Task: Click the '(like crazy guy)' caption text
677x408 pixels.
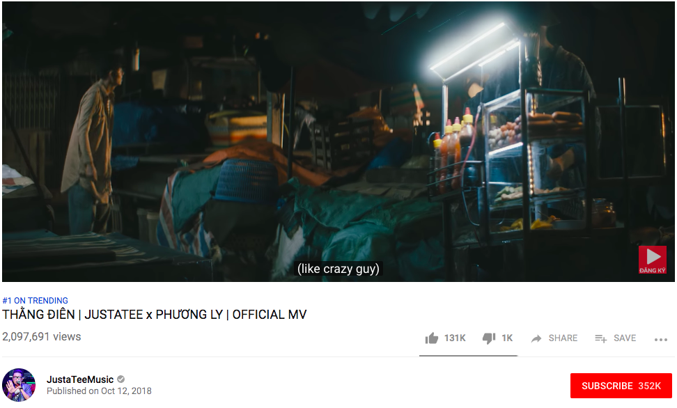Action: tap(338, 269)
